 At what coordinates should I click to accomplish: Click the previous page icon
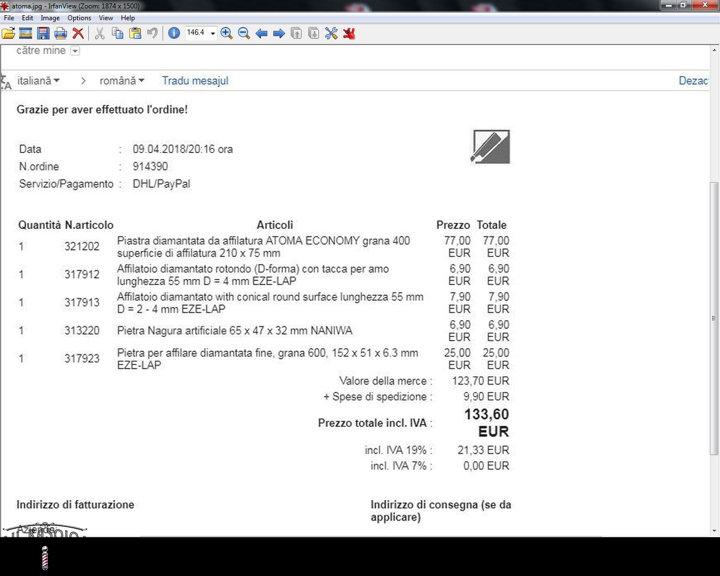click(296, 33)
